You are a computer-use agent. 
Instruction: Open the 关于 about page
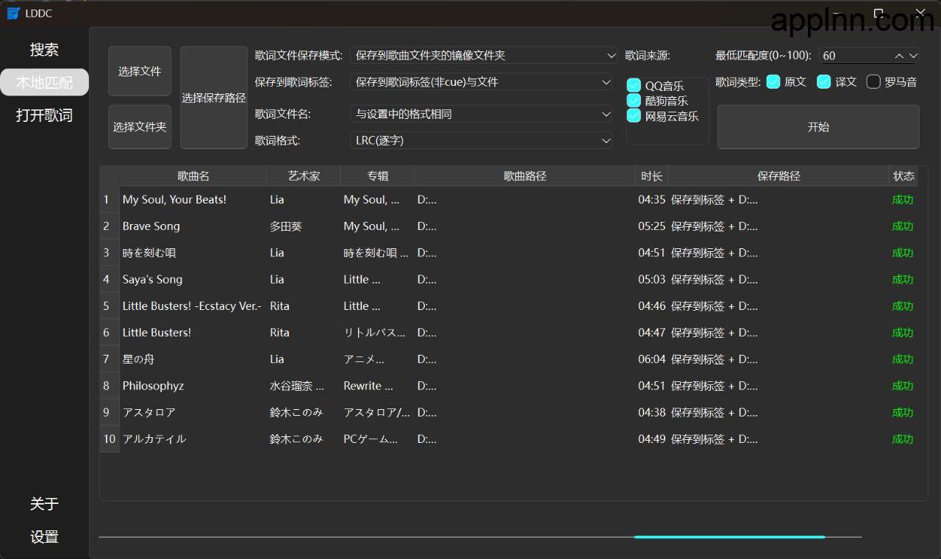44,504
